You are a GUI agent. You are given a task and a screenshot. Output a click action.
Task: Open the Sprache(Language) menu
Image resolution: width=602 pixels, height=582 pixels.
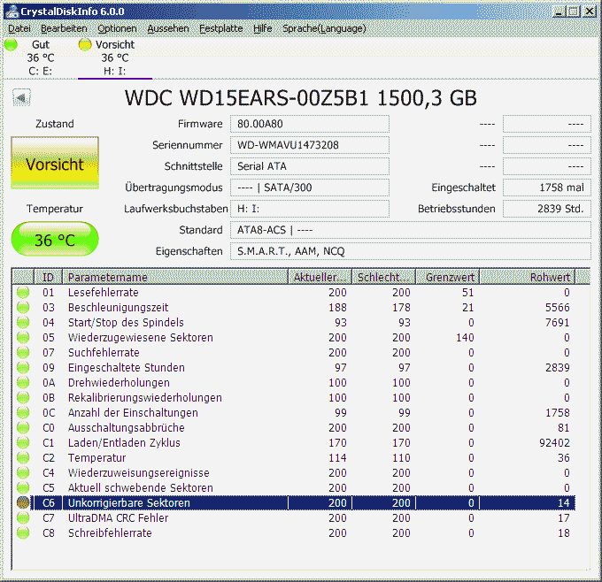coord(324,28)
